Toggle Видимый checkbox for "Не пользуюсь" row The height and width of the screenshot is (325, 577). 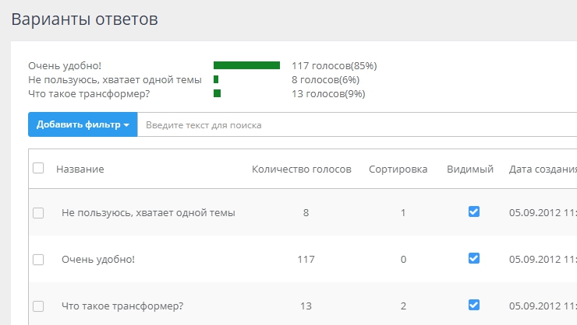473,211
